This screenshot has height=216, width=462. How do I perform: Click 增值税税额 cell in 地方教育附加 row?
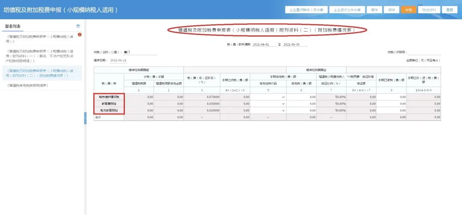click(139, 111)
